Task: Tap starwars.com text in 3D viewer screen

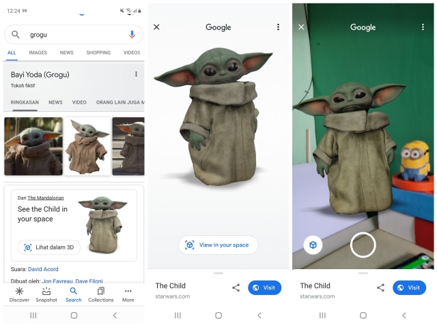Action: (x=173, y=296)
